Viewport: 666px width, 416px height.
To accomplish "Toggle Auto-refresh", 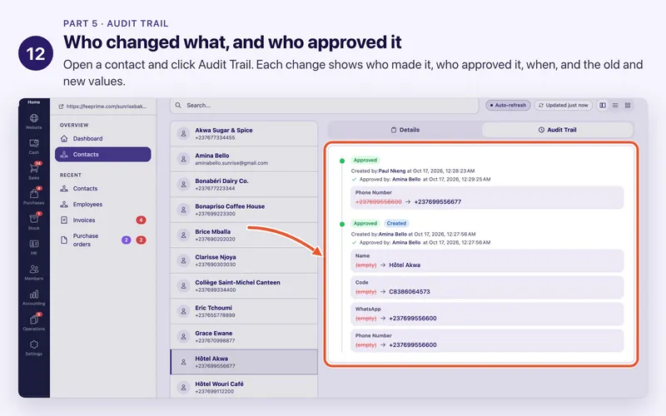I will click(x=508, y=106).
